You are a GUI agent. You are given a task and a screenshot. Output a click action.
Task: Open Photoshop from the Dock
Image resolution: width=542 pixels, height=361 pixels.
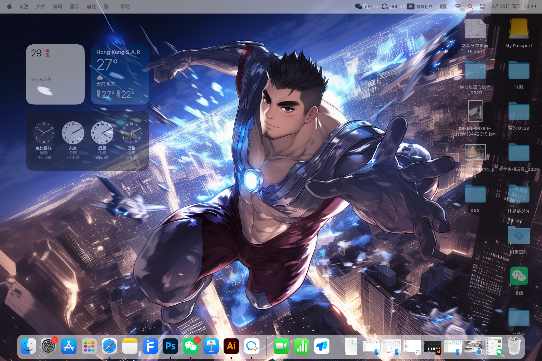170,346
